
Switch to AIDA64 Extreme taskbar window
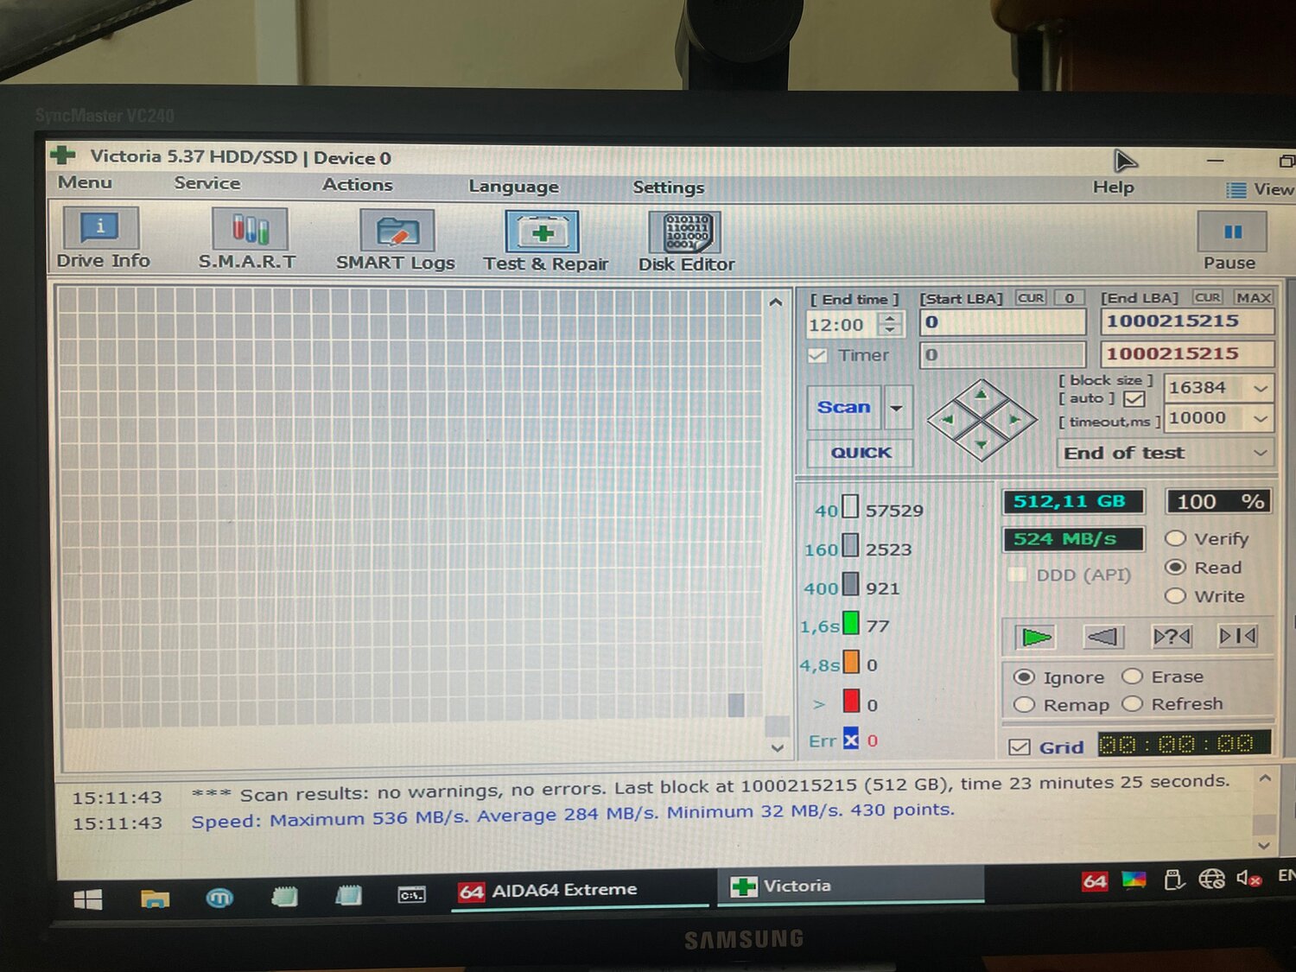click(x=580, y=891)
